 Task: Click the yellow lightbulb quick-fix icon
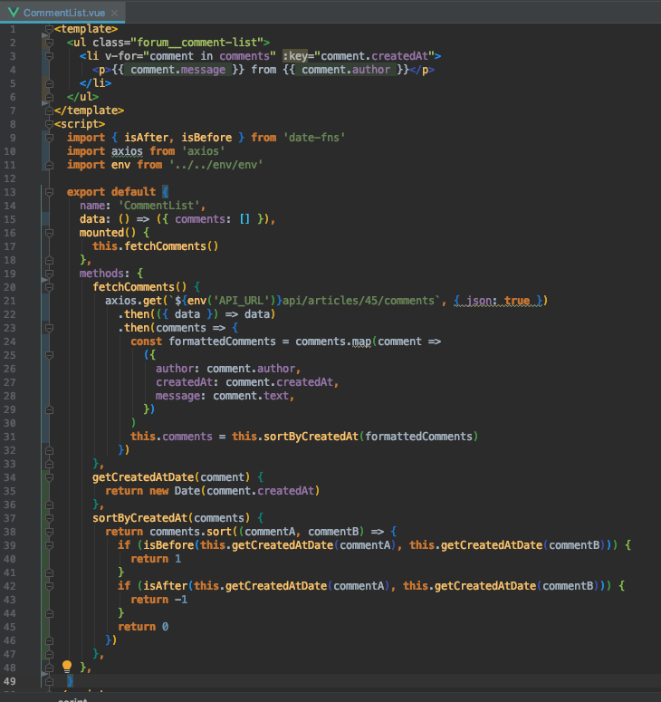(66, 667)
